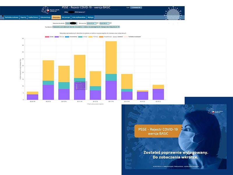The image size is (233, 175).
Task: Toggle the light pink Kontakty legend series
Action: 132,37
